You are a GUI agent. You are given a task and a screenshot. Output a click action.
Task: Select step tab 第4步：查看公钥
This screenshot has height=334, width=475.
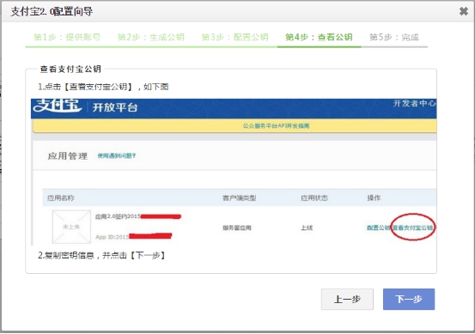tap(319, 37)
